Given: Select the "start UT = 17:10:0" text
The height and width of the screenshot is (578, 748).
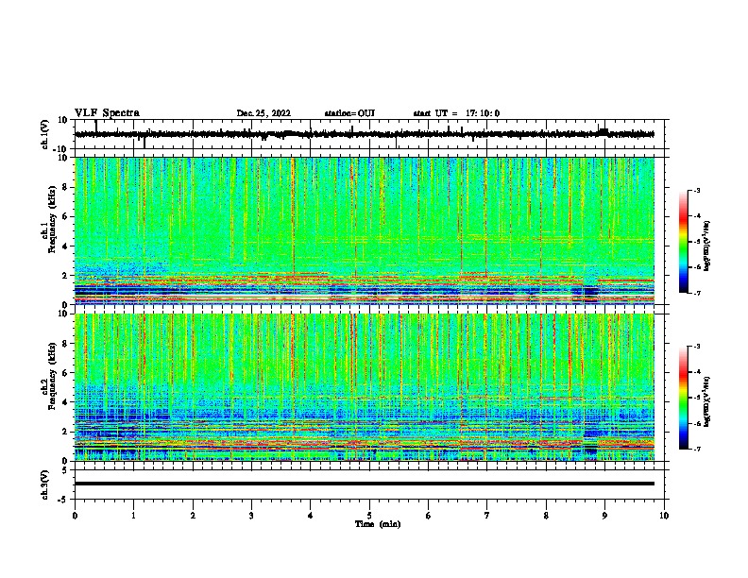Looking at the screenshot, I should tap(456, 113).
